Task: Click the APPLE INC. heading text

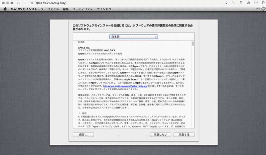Action: click(84, 48)
